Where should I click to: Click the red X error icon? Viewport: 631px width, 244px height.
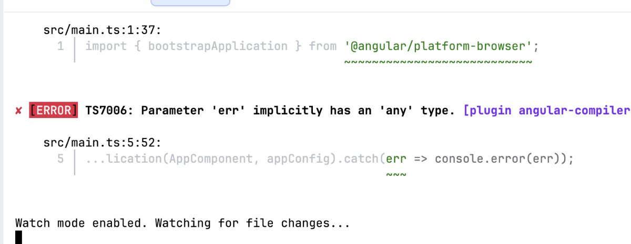(18, 111)
